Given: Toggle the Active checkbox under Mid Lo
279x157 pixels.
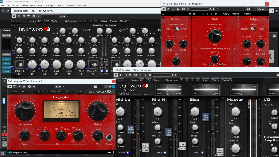Looking at the screenshot, I should pos(127,153).
